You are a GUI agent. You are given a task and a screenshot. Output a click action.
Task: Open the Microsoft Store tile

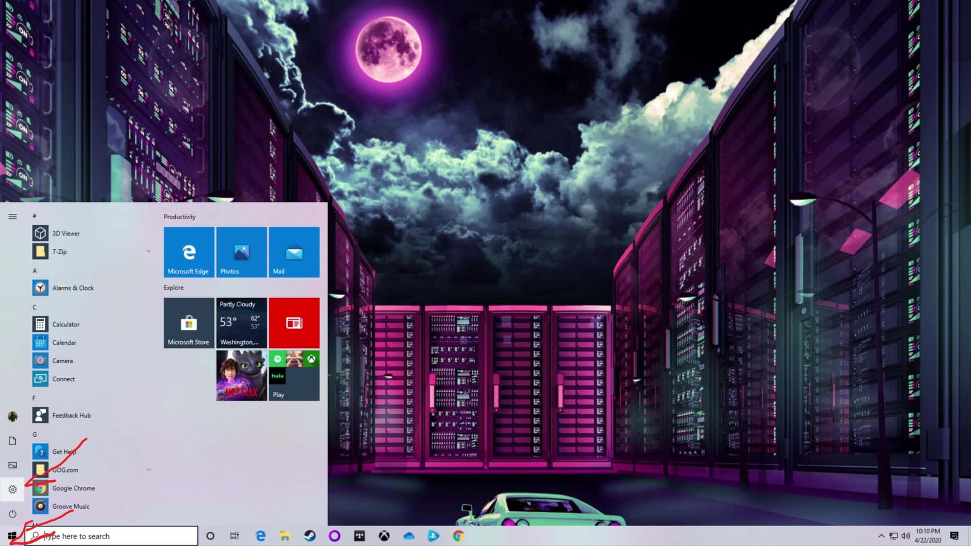click(x=188, y=323)
